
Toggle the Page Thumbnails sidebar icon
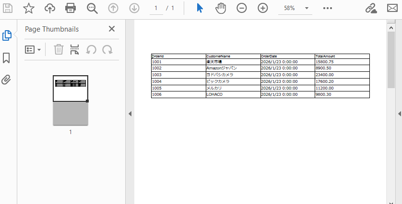[x=7, y=35]
